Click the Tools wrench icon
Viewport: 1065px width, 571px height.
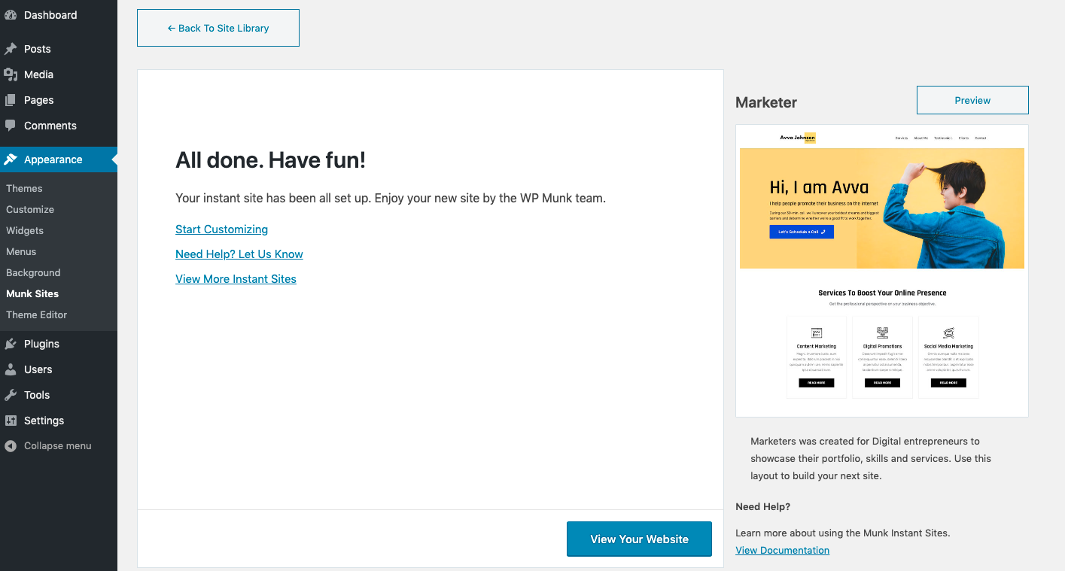pyautogui.click(x=11, y=395)
